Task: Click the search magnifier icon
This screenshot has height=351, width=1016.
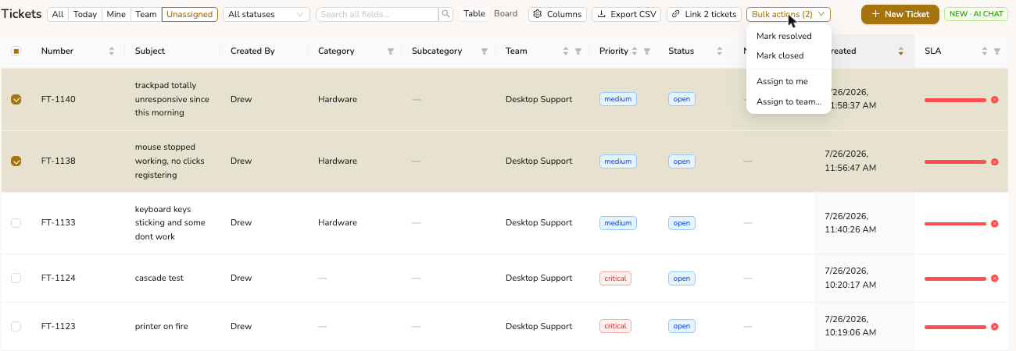Action: pyautogui.click(x=445, y=14)
